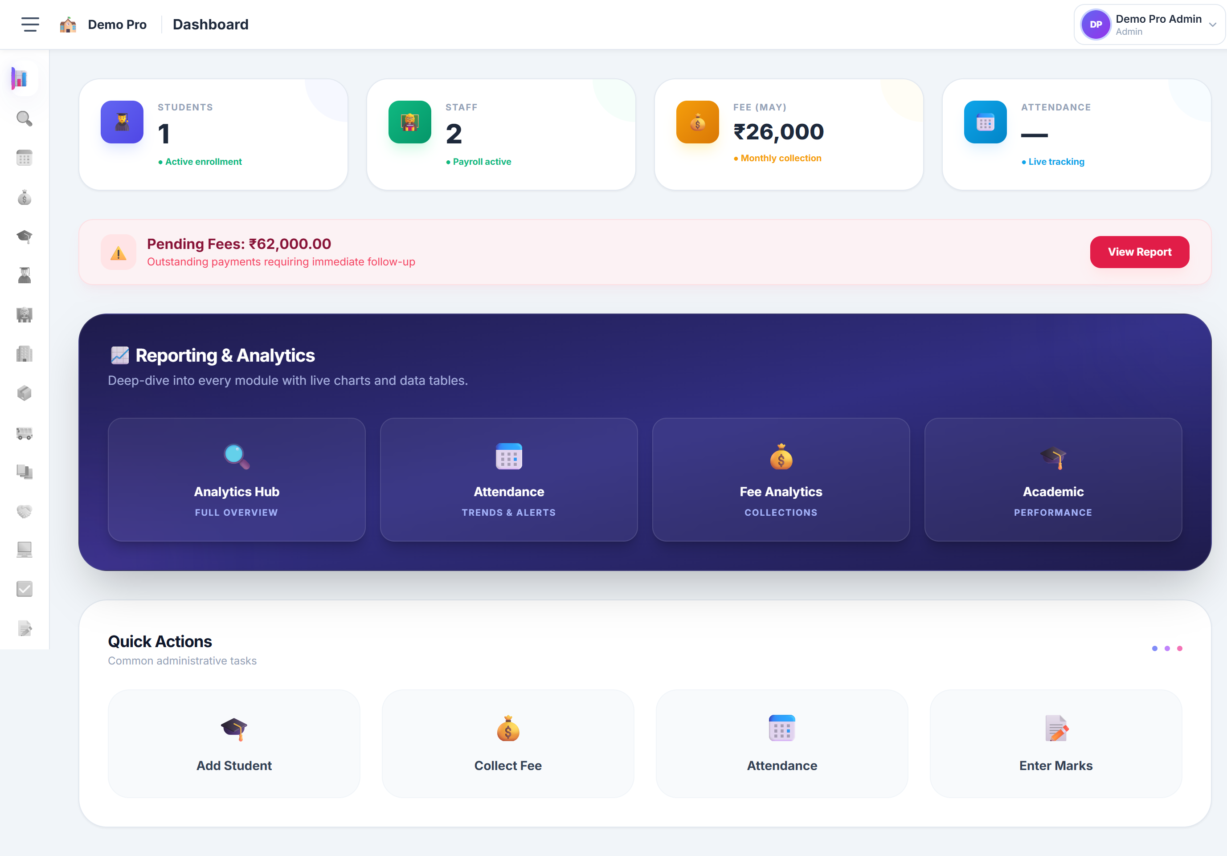Open the bus transport icon in sidebar

coord(24,433)
